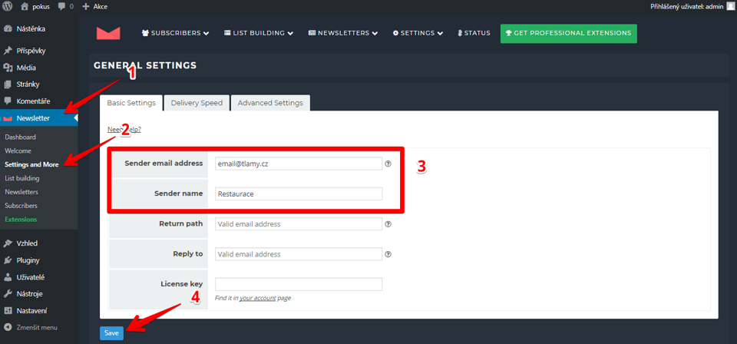This screenshot has height=344, width=737.
Task: Switch to the Advanced Settings tab
Action: click(270, 103)
